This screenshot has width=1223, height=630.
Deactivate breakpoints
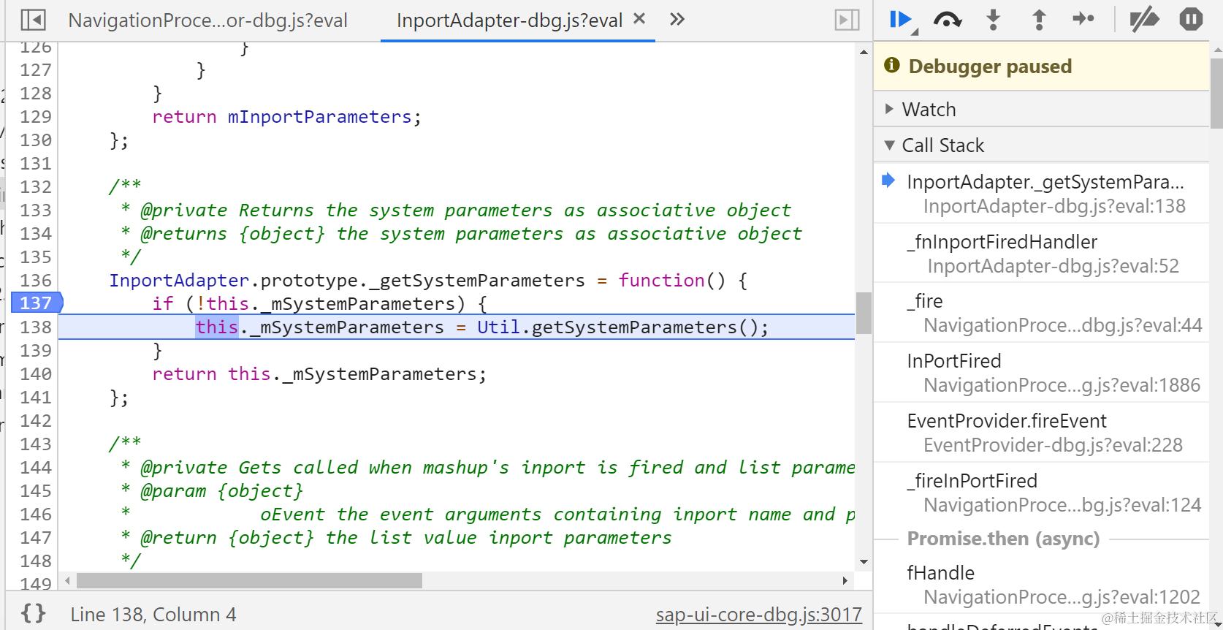click(x=1144, y=20)
